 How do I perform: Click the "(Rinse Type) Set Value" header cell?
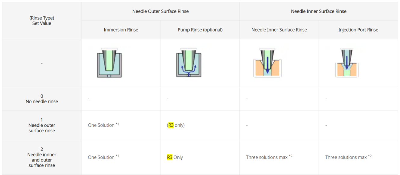[x=42, y=21]
